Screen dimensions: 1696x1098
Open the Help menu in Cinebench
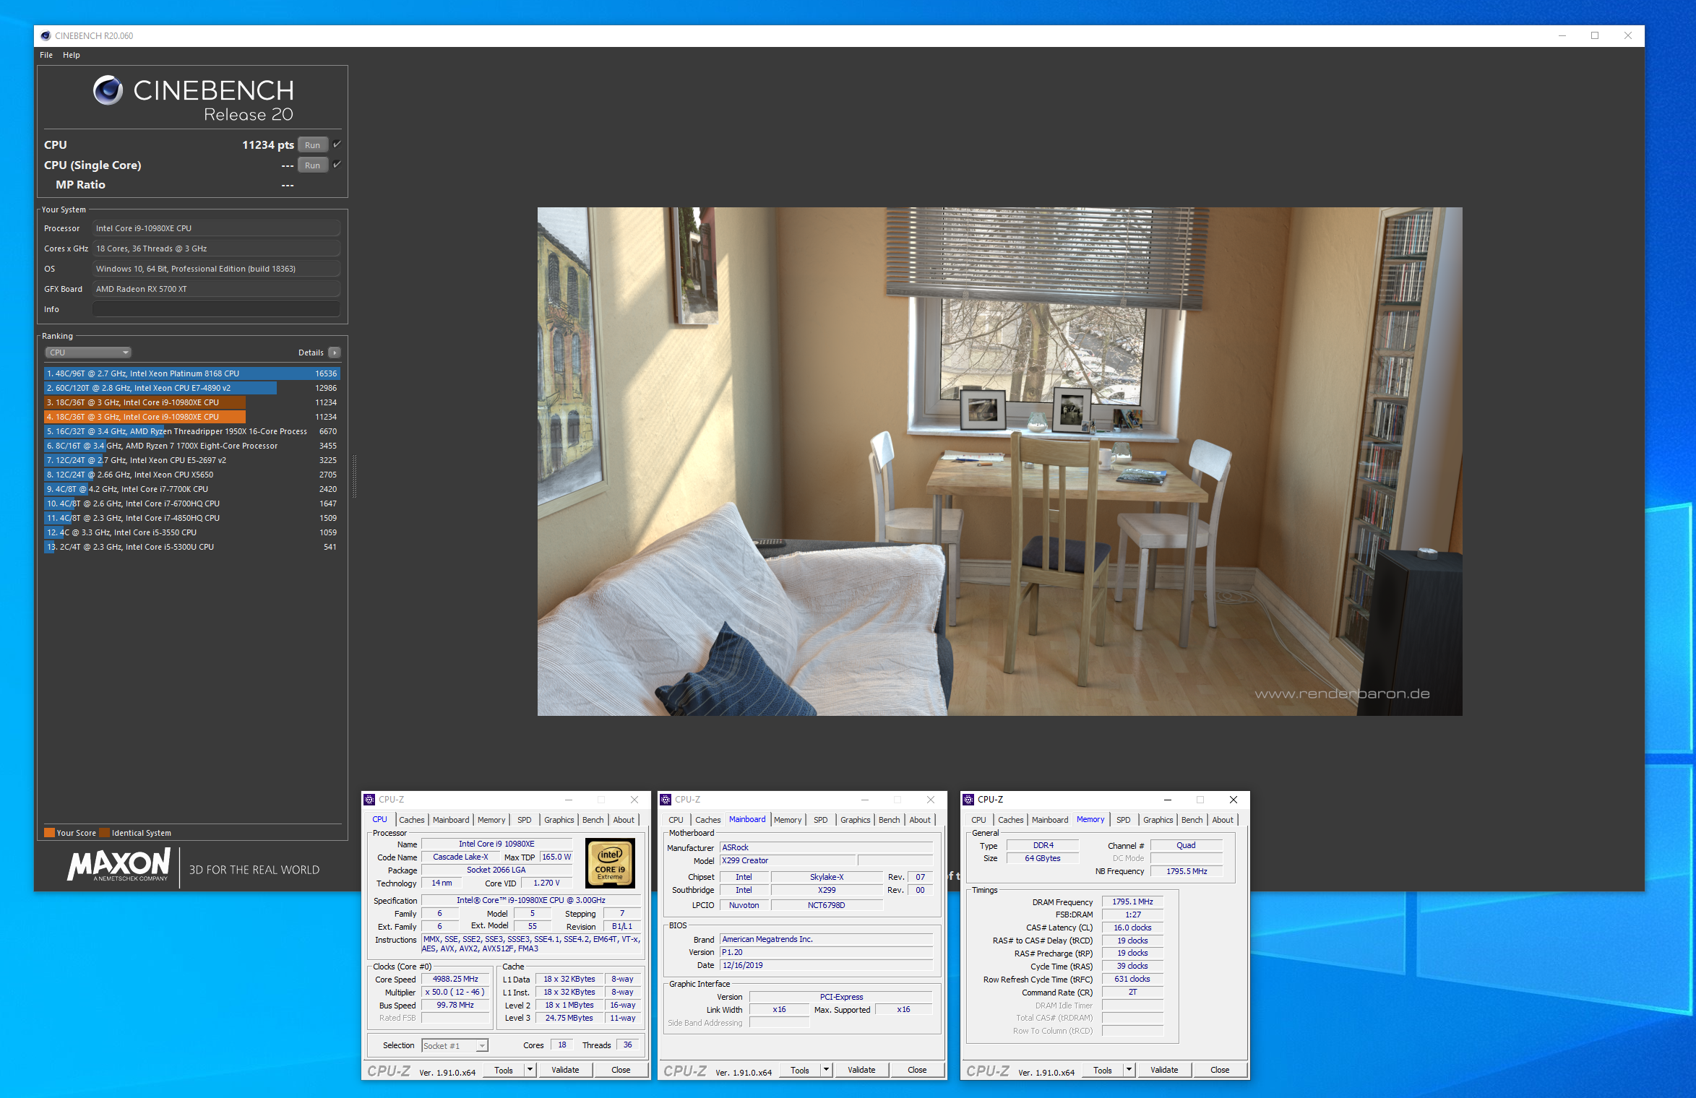click(x=71, y=55)
